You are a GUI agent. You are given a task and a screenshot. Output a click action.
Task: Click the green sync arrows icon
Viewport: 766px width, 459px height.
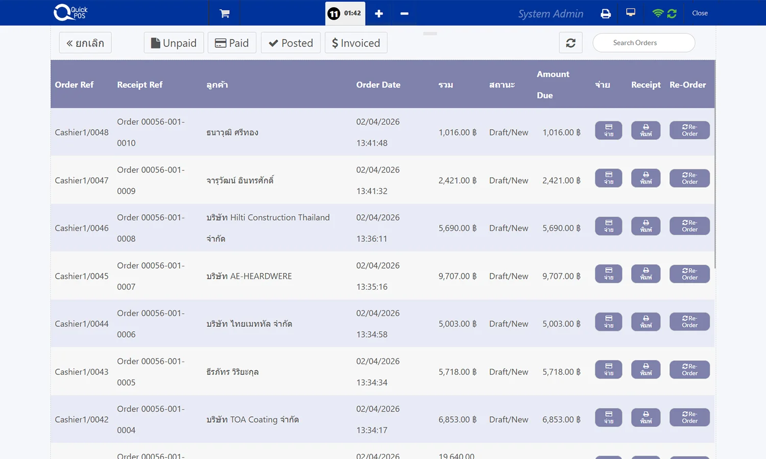(672, 13)
